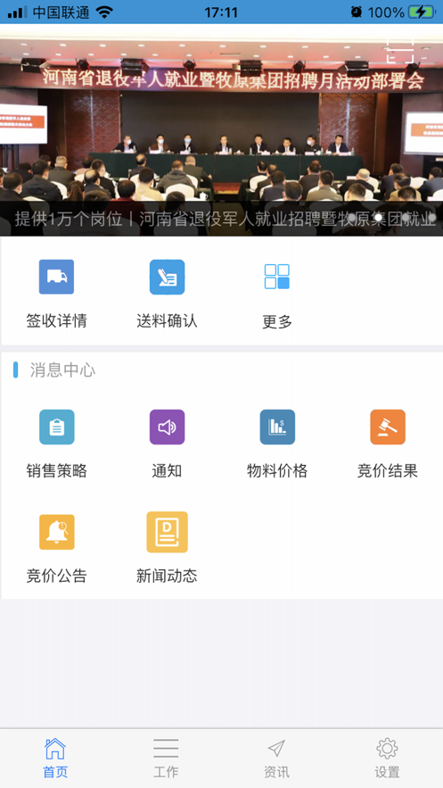The width and height of the screenshot is (443, 788).
Task: Switch to the 首页 home tab
Action: (55, 758)
